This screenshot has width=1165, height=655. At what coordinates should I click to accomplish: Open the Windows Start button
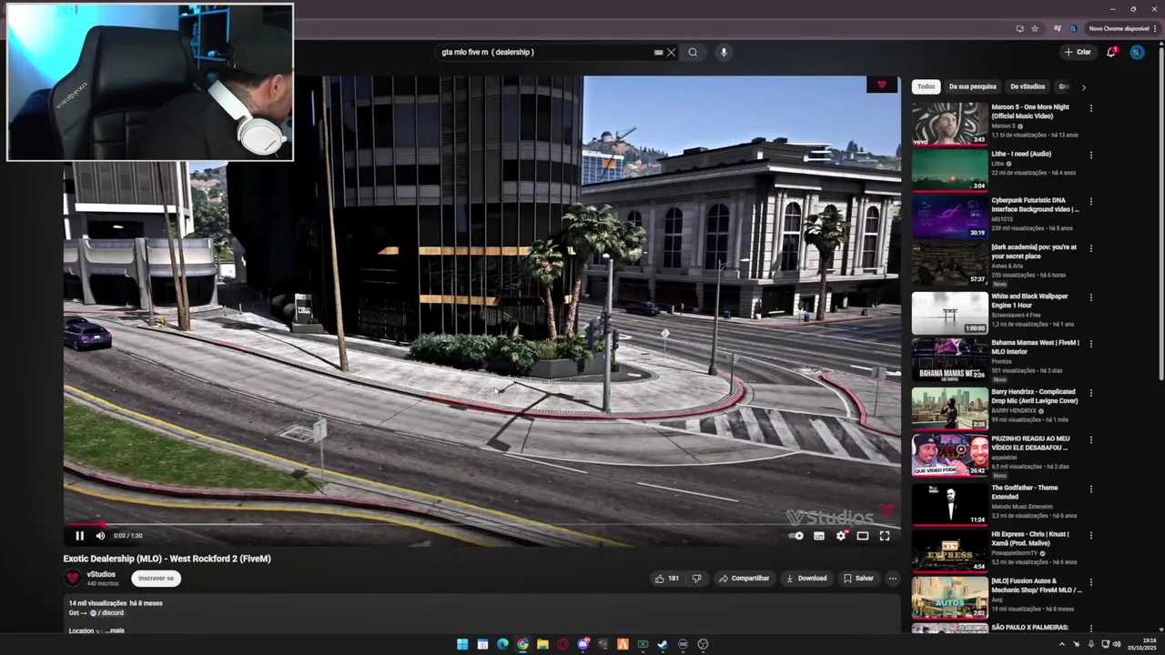[x=462, y=644]
